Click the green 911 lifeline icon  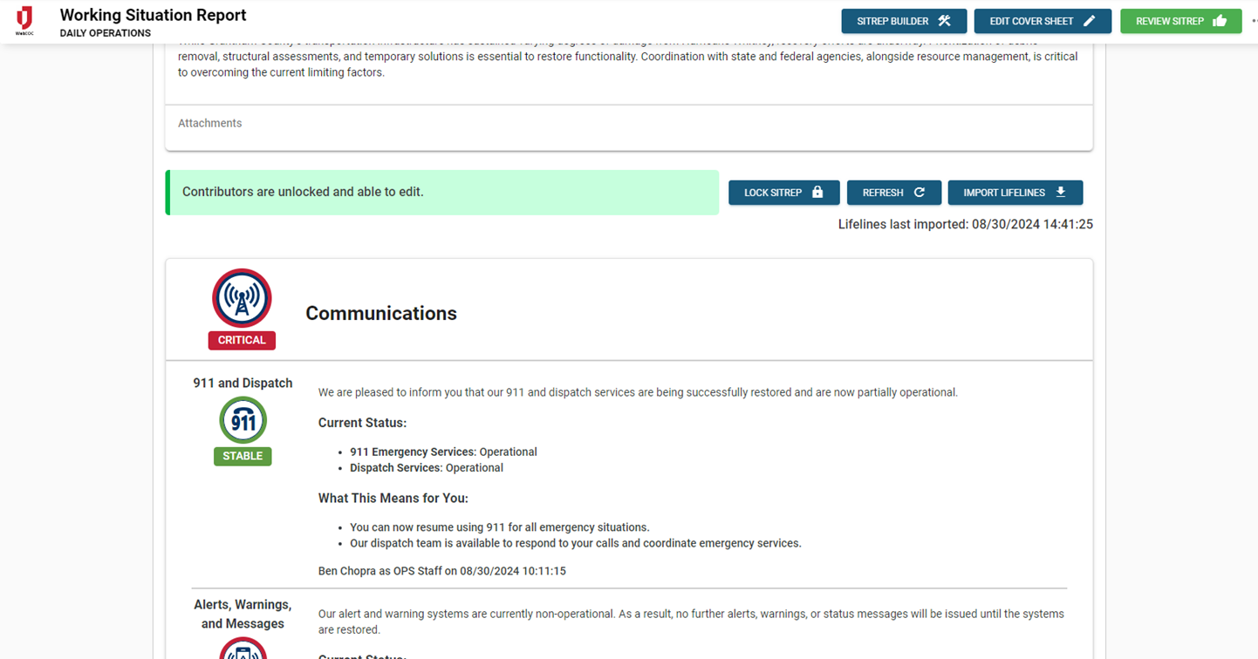[x=243, y=419]
